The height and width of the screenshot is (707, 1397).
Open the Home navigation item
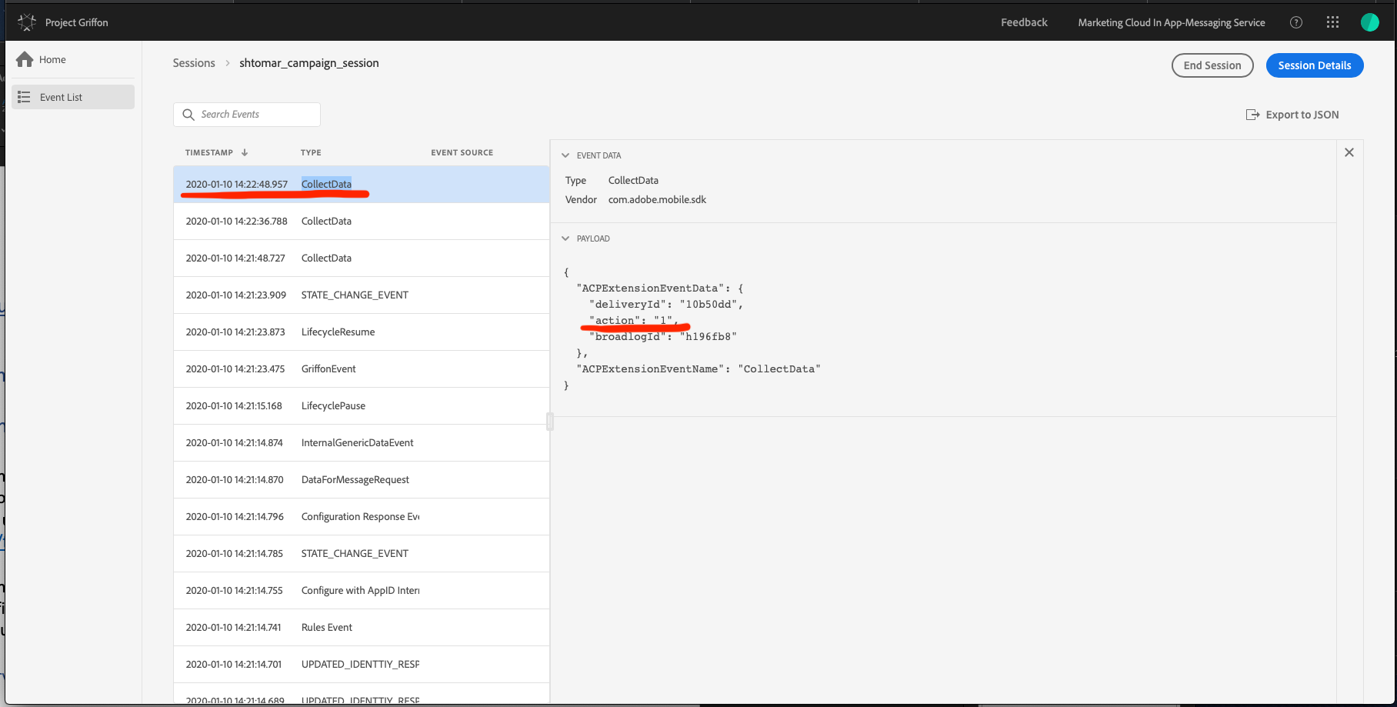pos(73,59)
